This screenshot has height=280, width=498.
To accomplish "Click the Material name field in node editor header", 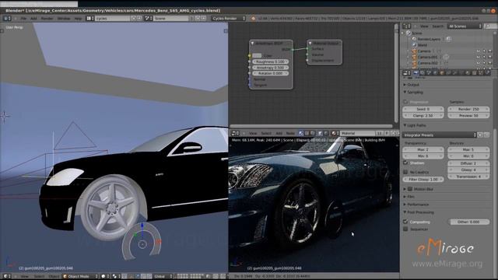I will [x=357, y=133].
